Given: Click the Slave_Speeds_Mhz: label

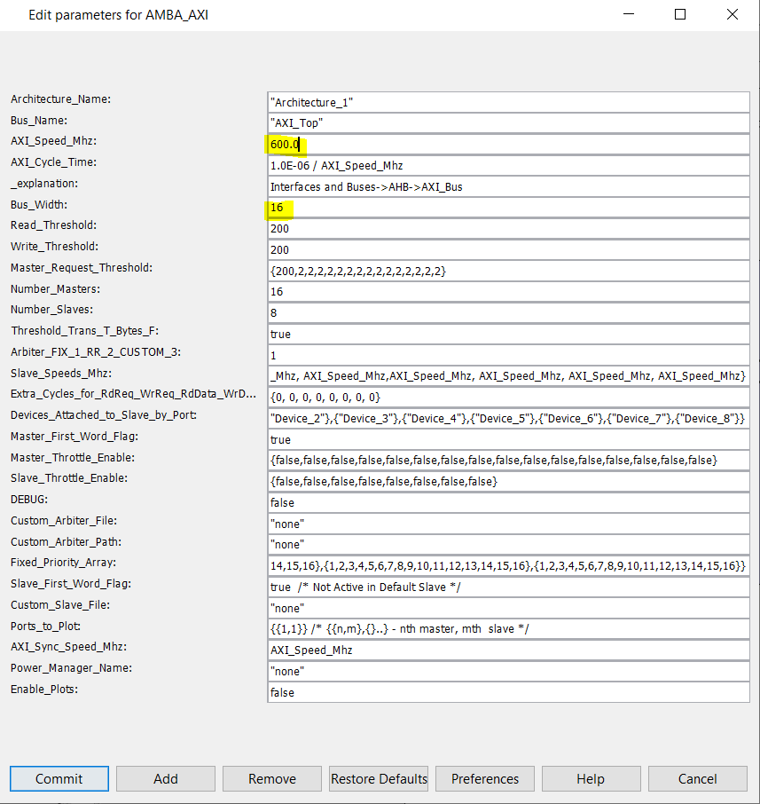Looking at the screenshot, I should (61, 374).
